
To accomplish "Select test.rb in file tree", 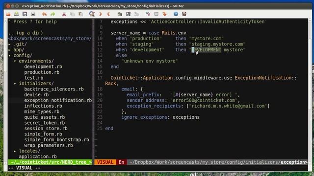I will (34, 78).
